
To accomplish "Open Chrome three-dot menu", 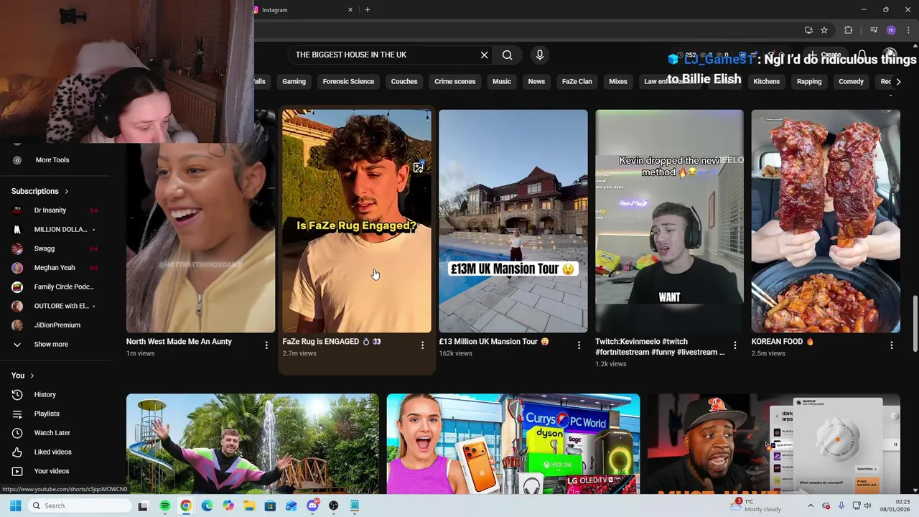I will click(x=909, y=30).
